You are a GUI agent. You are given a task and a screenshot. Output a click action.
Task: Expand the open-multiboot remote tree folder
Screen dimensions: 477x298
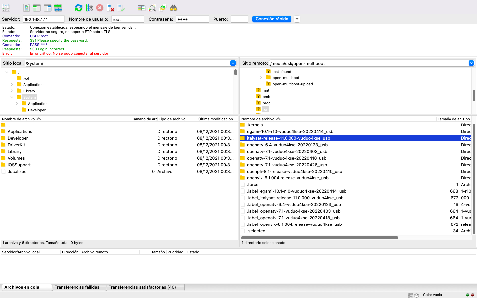coord(261,78)
